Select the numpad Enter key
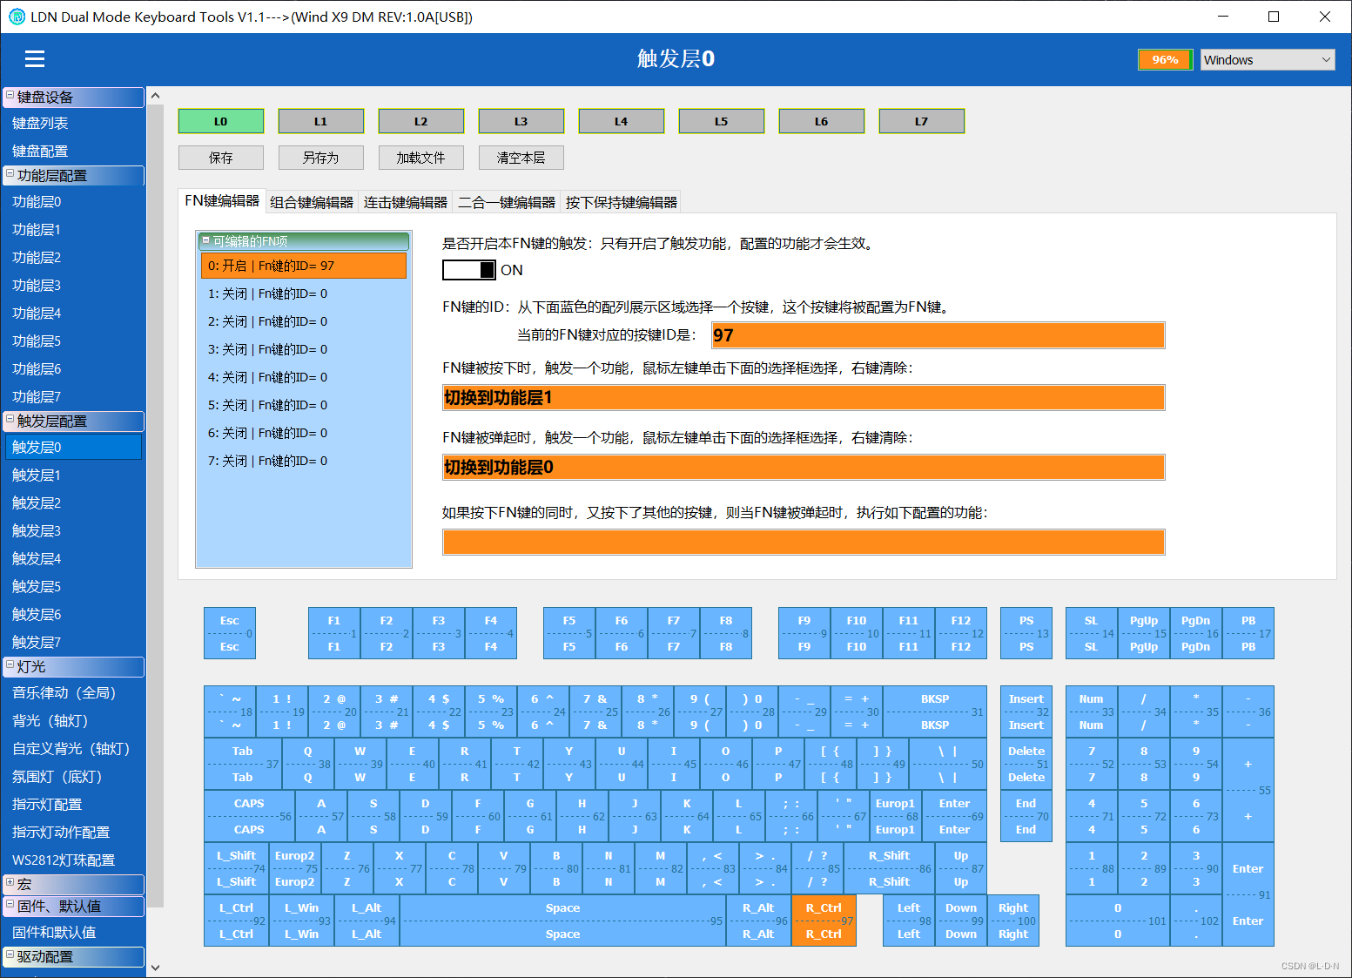The image size is (1352, 978). click(x=1248, y=894)
